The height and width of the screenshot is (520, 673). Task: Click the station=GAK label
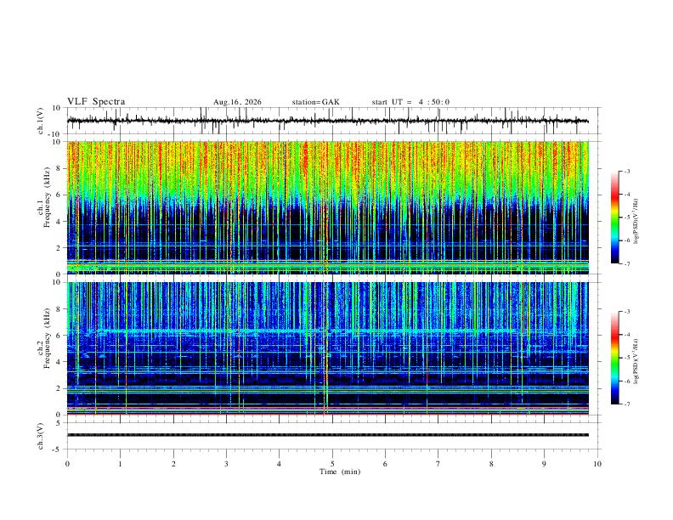(315, 102)
